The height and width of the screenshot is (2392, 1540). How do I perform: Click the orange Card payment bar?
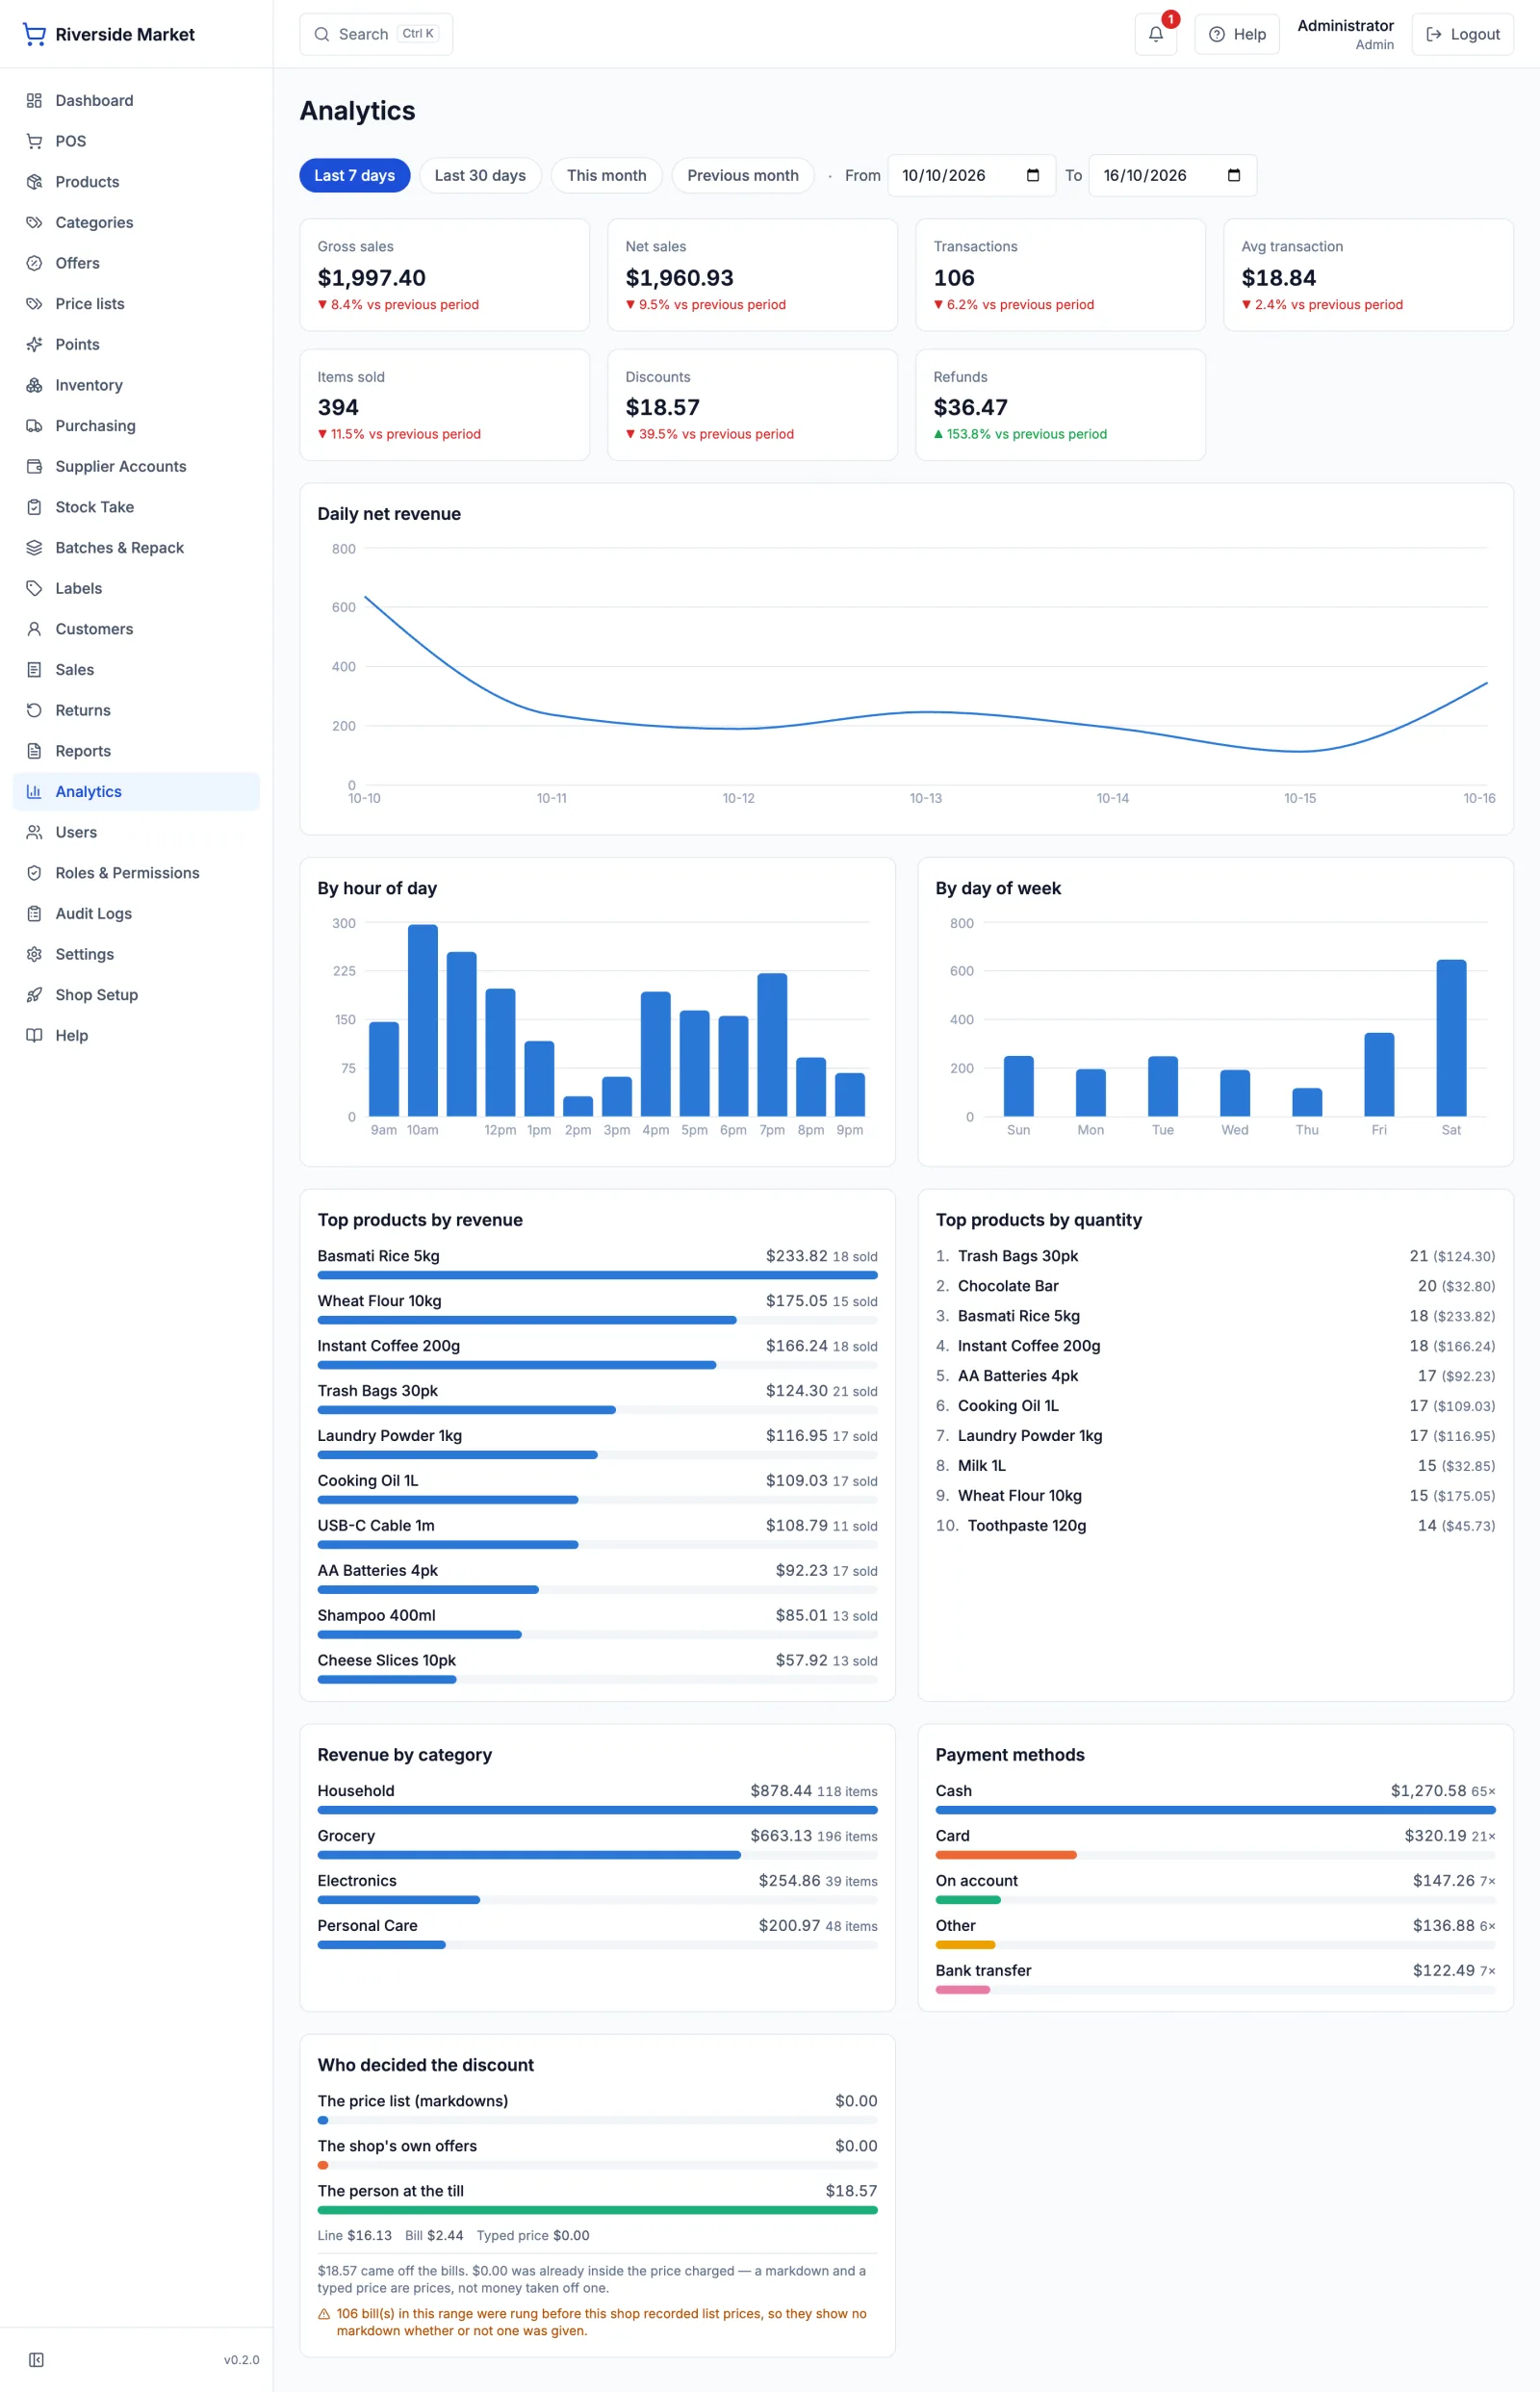click(1006, 1855)
